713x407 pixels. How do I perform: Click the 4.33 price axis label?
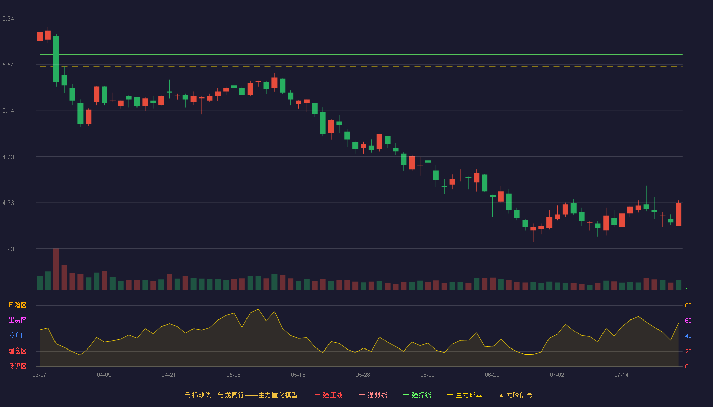(8, 203)
